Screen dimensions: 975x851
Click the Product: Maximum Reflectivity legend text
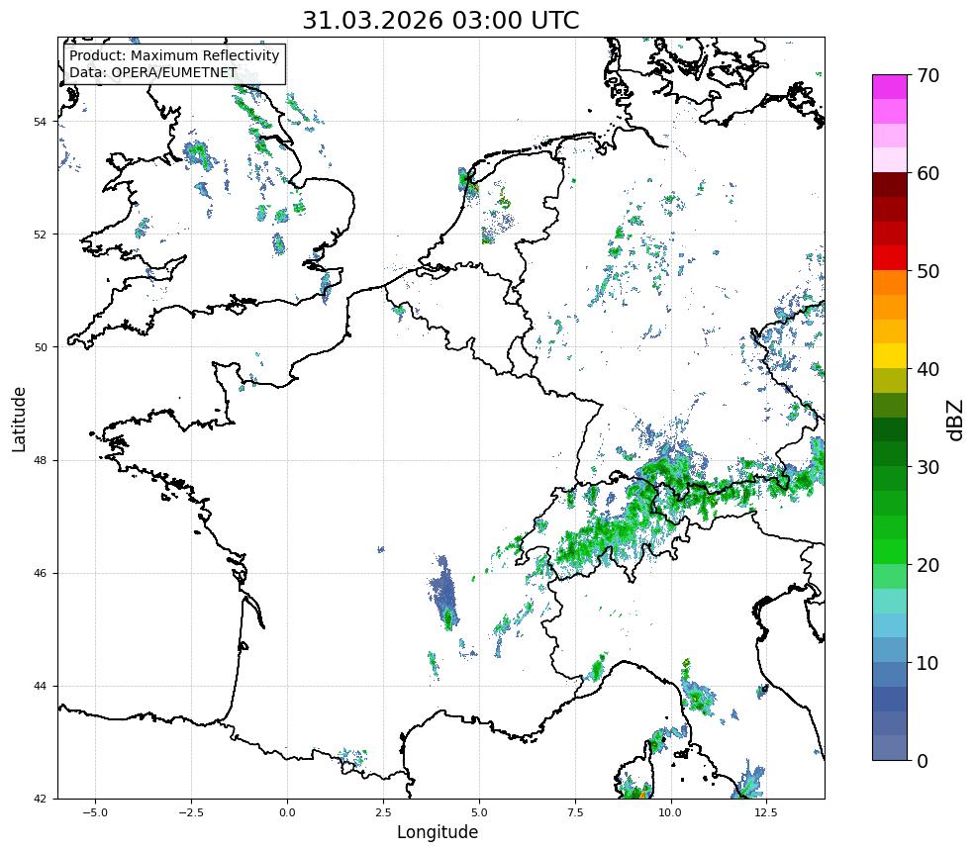(174, 55)
